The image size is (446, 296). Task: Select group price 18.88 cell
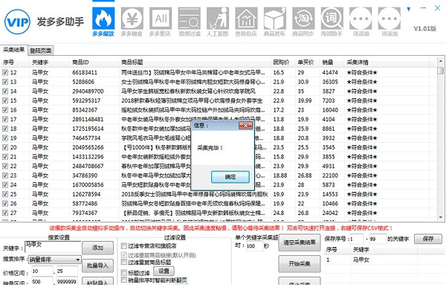click(280, 176)
